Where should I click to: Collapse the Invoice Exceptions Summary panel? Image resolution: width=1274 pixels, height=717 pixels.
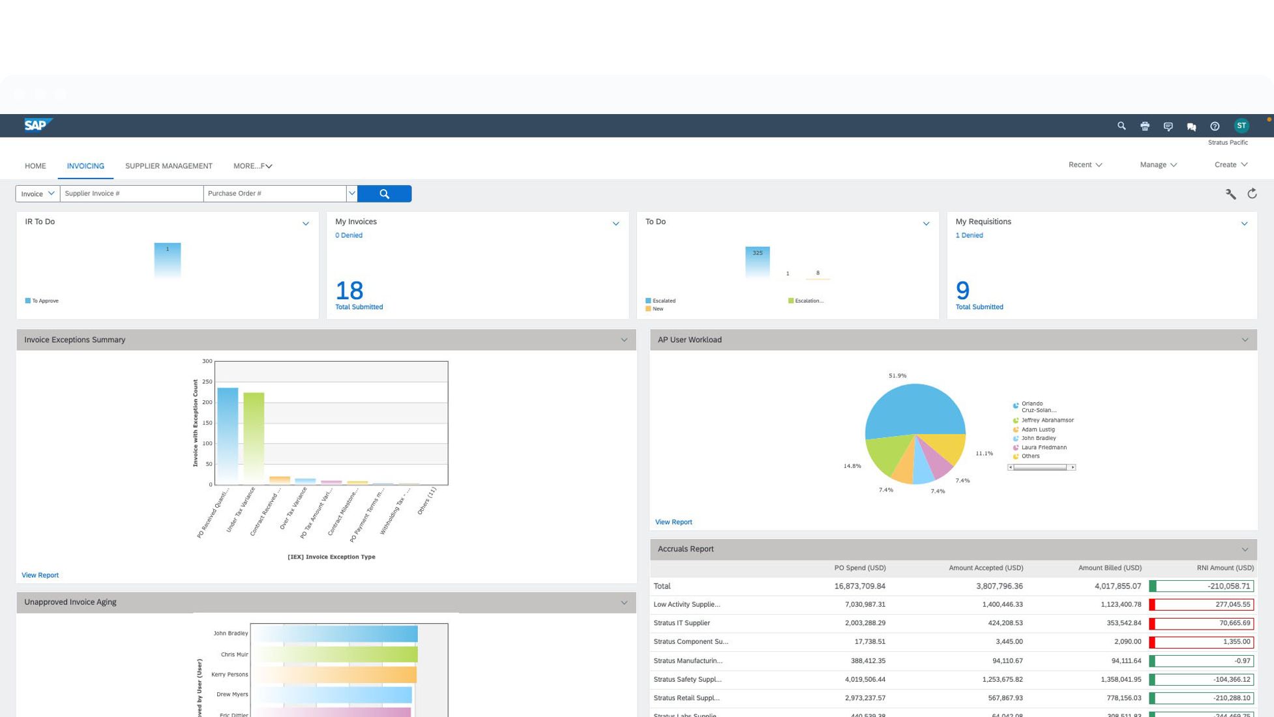[624, 340]
